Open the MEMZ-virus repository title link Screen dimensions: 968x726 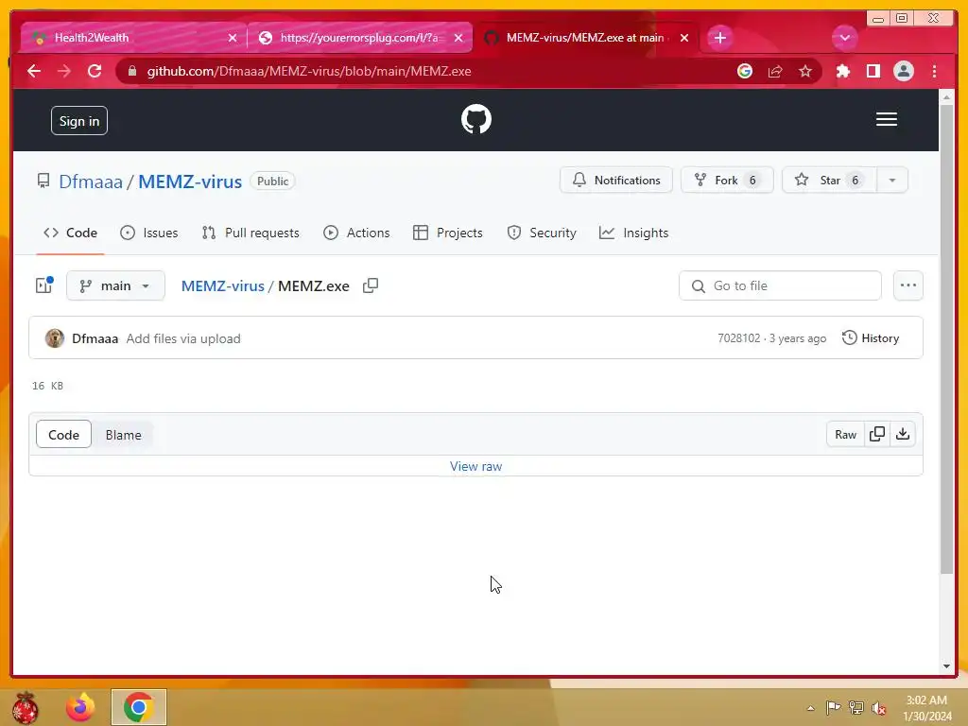coord(190,181)
